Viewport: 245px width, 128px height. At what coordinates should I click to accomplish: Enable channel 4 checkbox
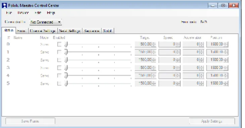pos(59,76)
